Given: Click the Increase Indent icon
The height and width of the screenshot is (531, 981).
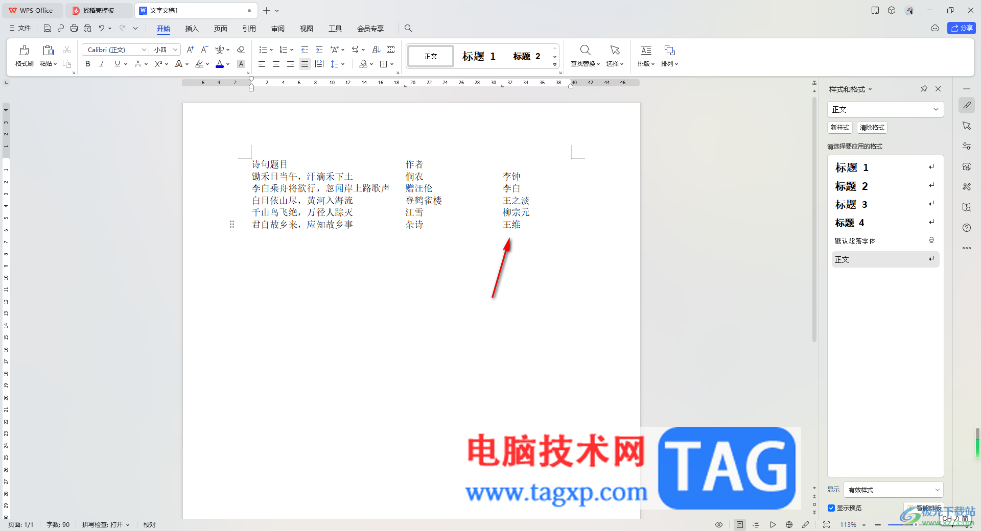Looking at the screenshot, I should [x=319, y=50].
